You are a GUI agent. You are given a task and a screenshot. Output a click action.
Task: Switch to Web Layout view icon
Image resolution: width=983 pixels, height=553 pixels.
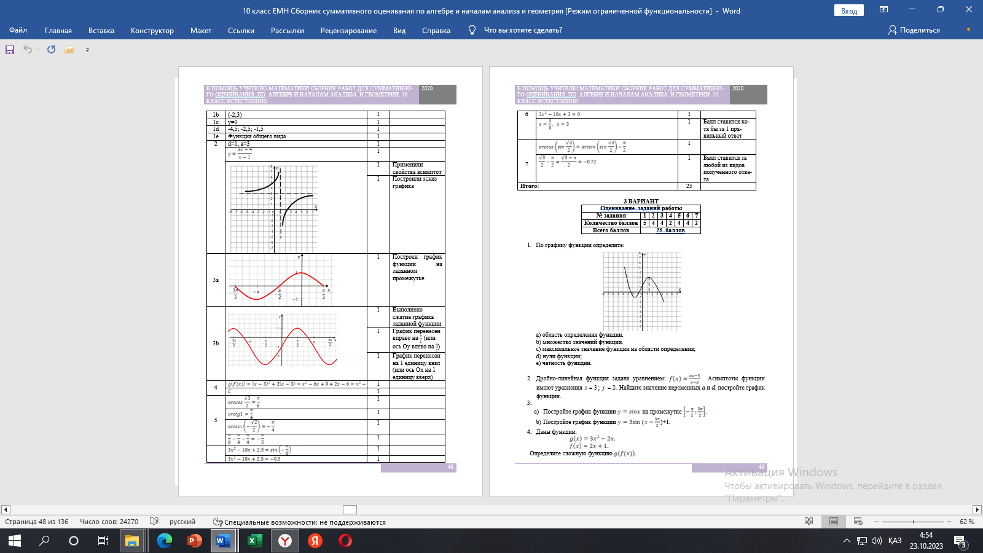[x=858, y=522]
